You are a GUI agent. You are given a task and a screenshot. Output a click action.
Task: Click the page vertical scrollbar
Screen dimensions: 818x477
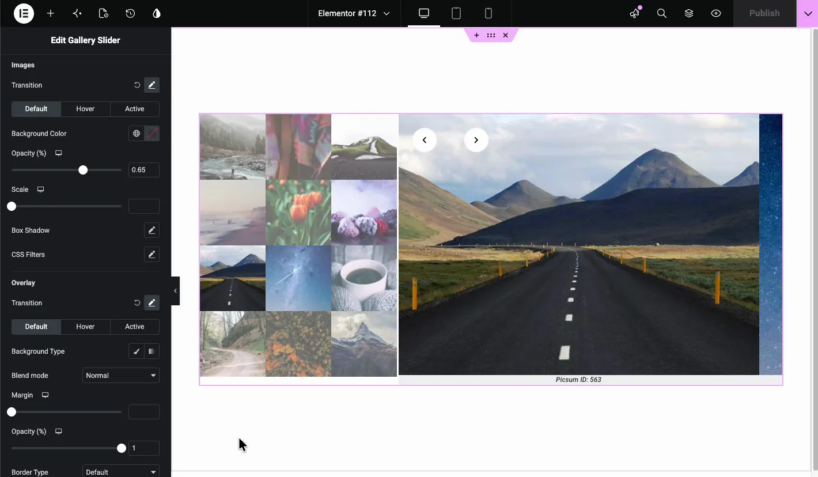tap(815, 249)
